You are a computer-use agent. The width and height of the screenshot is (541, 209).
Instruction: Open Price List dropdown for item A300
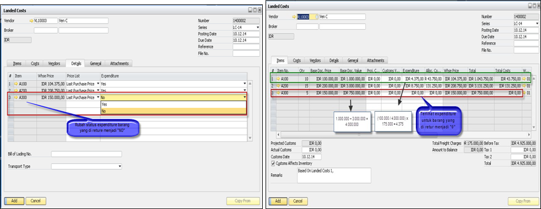pos(98,97)
